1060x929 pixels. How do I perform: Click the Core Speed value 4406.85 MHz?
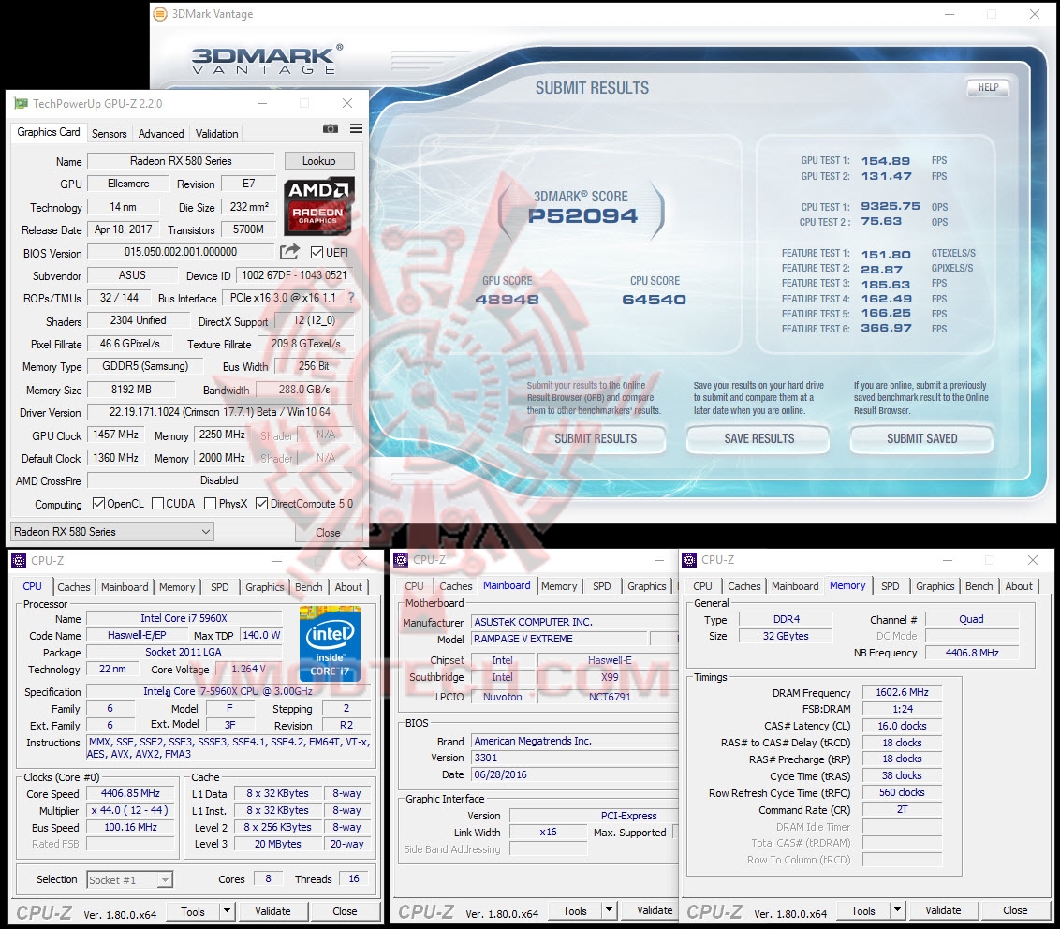click(130, 794)
